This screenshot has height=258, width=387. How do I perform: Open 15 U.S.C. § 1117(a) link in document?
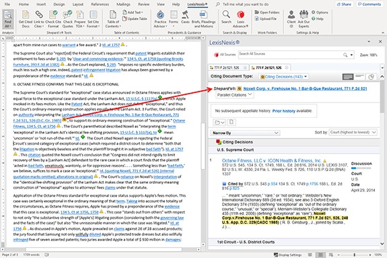[x=141, y=98]
